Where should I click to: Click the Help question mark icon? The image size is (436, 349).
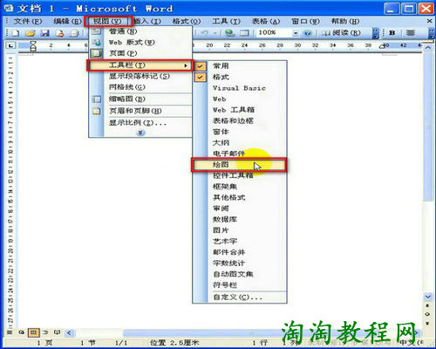[x=307, y=33]
